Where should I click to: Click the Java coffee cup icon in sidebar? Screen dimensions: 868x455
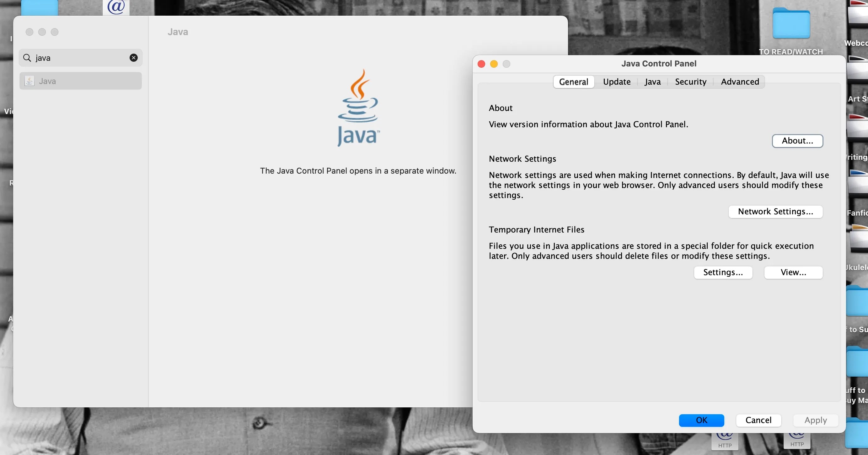tap(29, 81)
